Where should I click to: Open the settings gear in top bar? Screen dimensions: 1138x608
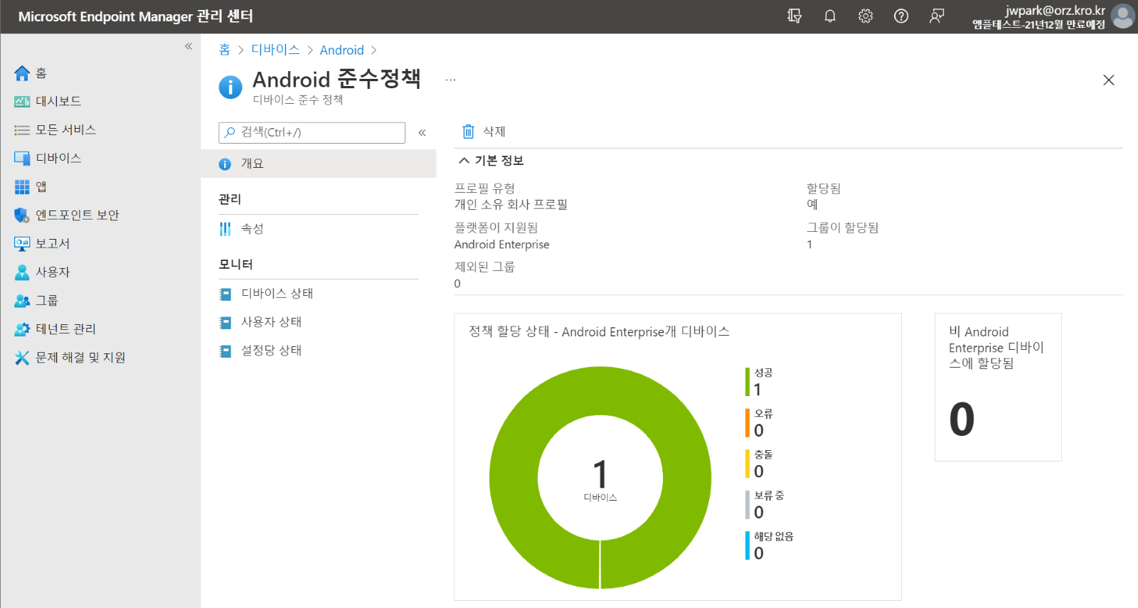click(x=866, y=16)
